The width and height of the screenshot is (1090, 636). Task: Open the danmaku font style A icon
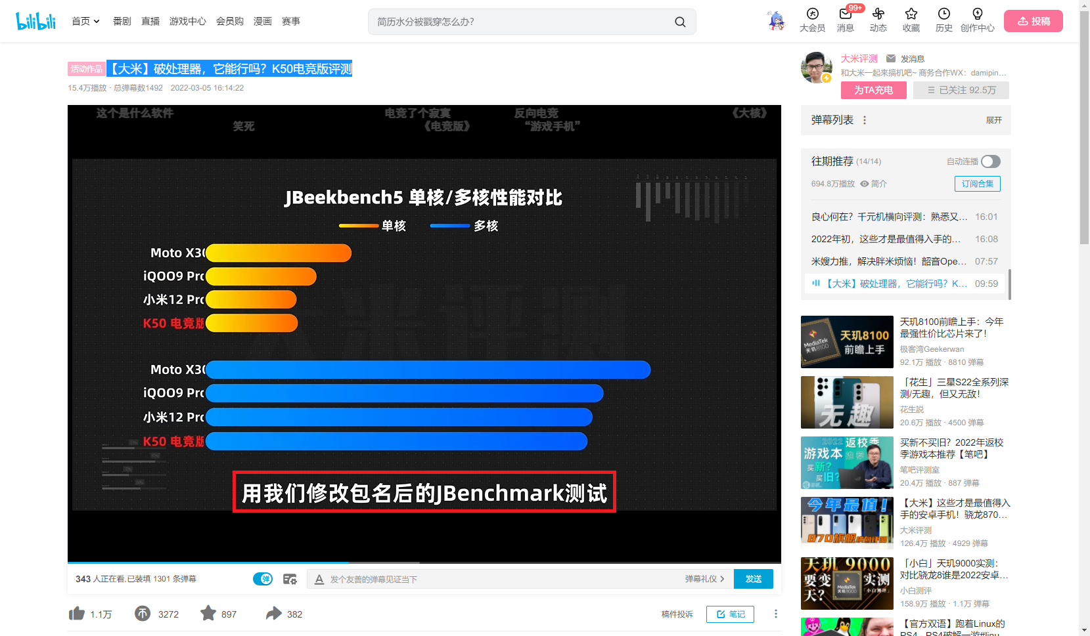click(x=319, y=579)
